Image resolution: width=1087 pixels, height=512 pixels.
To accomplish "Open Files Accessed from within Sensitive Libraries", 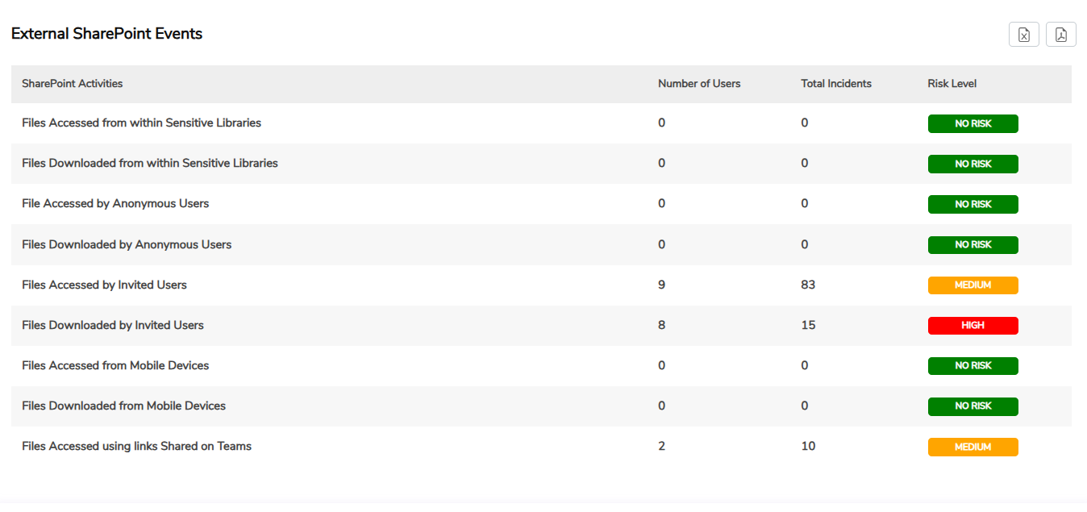I will pyautogui.click(x=141, y=123).
